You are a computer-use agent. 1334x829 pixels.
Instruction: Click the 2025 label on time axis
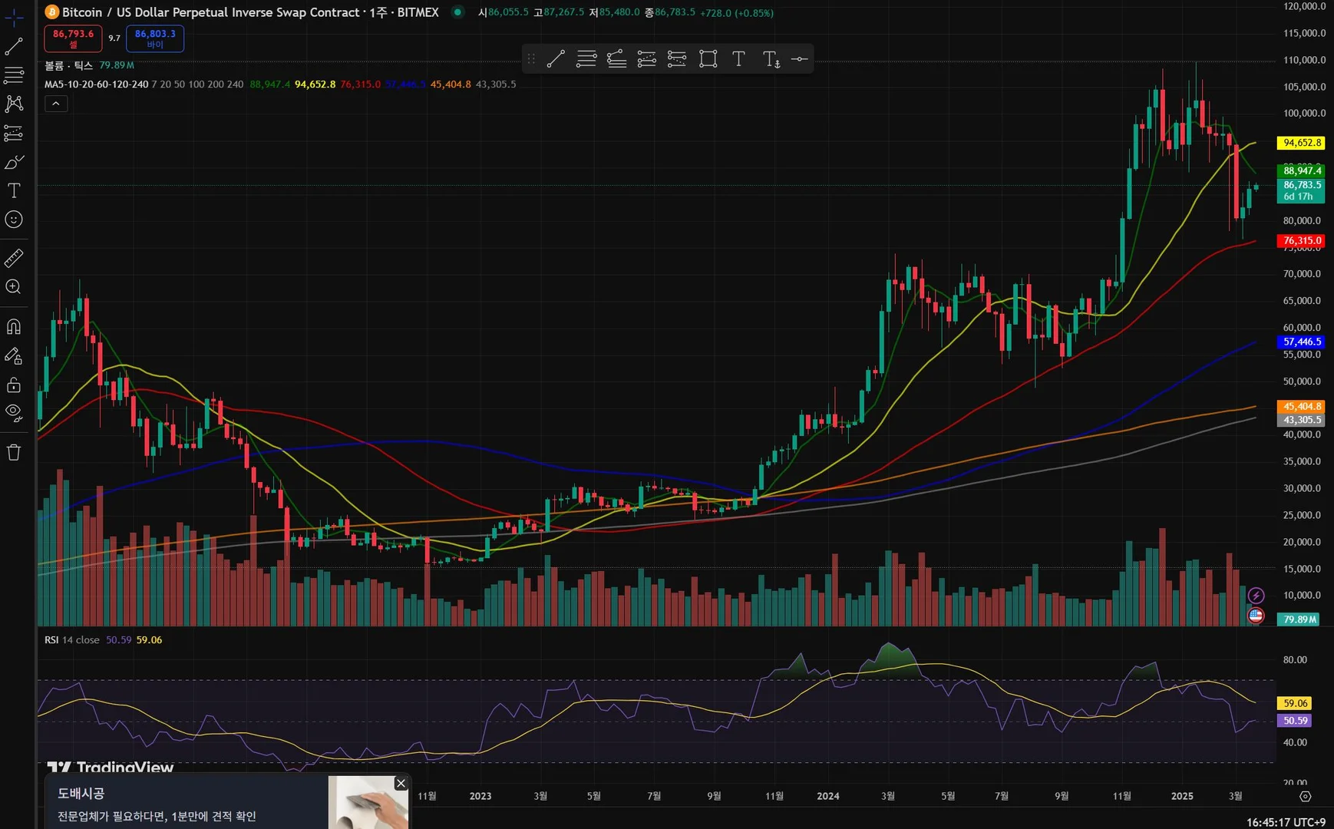pyautogui.click(x=1182, y=796)
